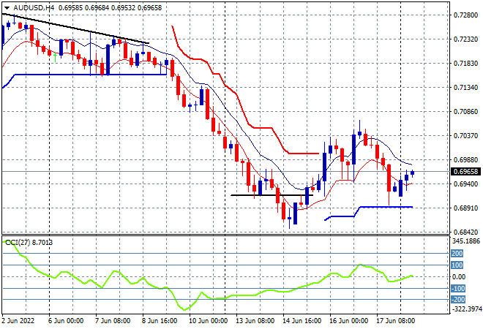Click the 8 Jun 16:00 time label
The height and width of the screenshot is (329, 483).
[x=160, y=321]
